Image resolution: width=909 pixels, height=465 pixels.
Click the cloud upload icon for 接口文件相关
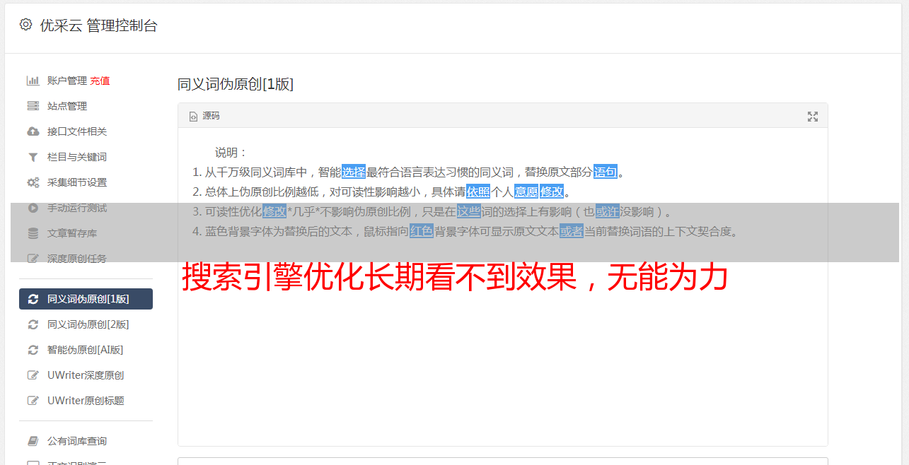click(x=33, y=131)
